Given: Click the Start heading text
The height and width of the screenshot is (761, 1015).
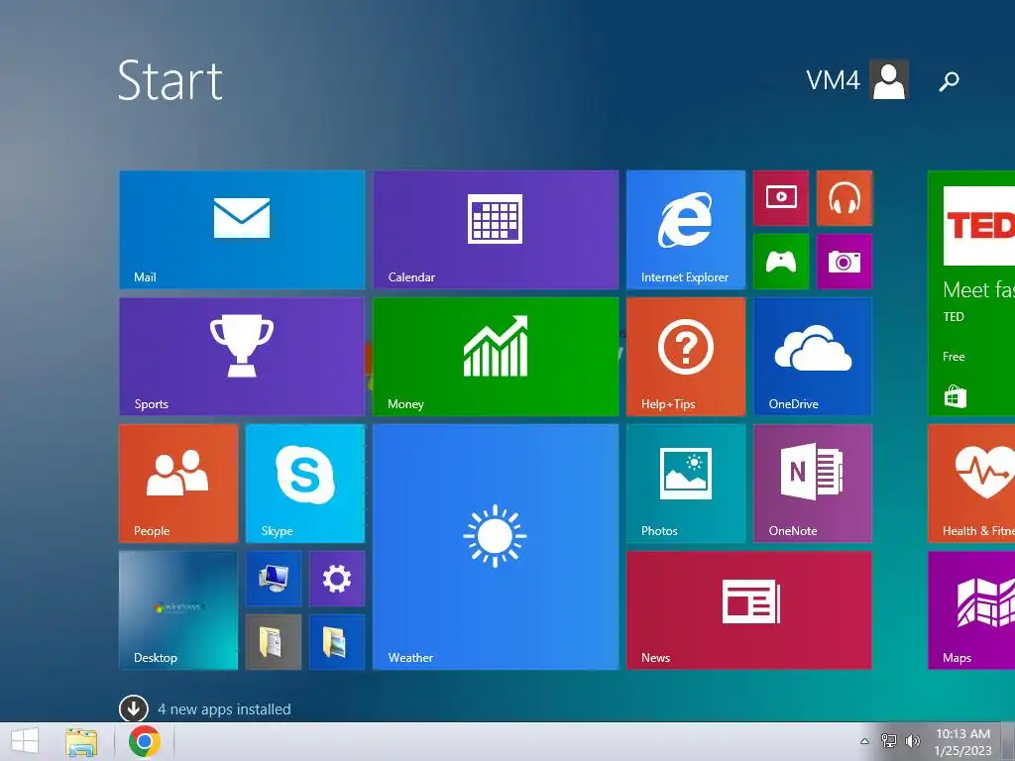Looking at the screenshot, I should (170, 81).
